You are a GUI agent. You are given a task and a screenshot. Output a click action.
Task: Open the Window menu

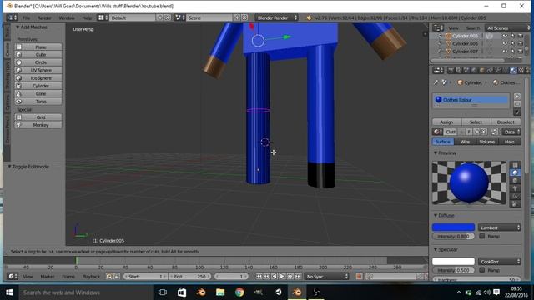(x=67, y=17)
